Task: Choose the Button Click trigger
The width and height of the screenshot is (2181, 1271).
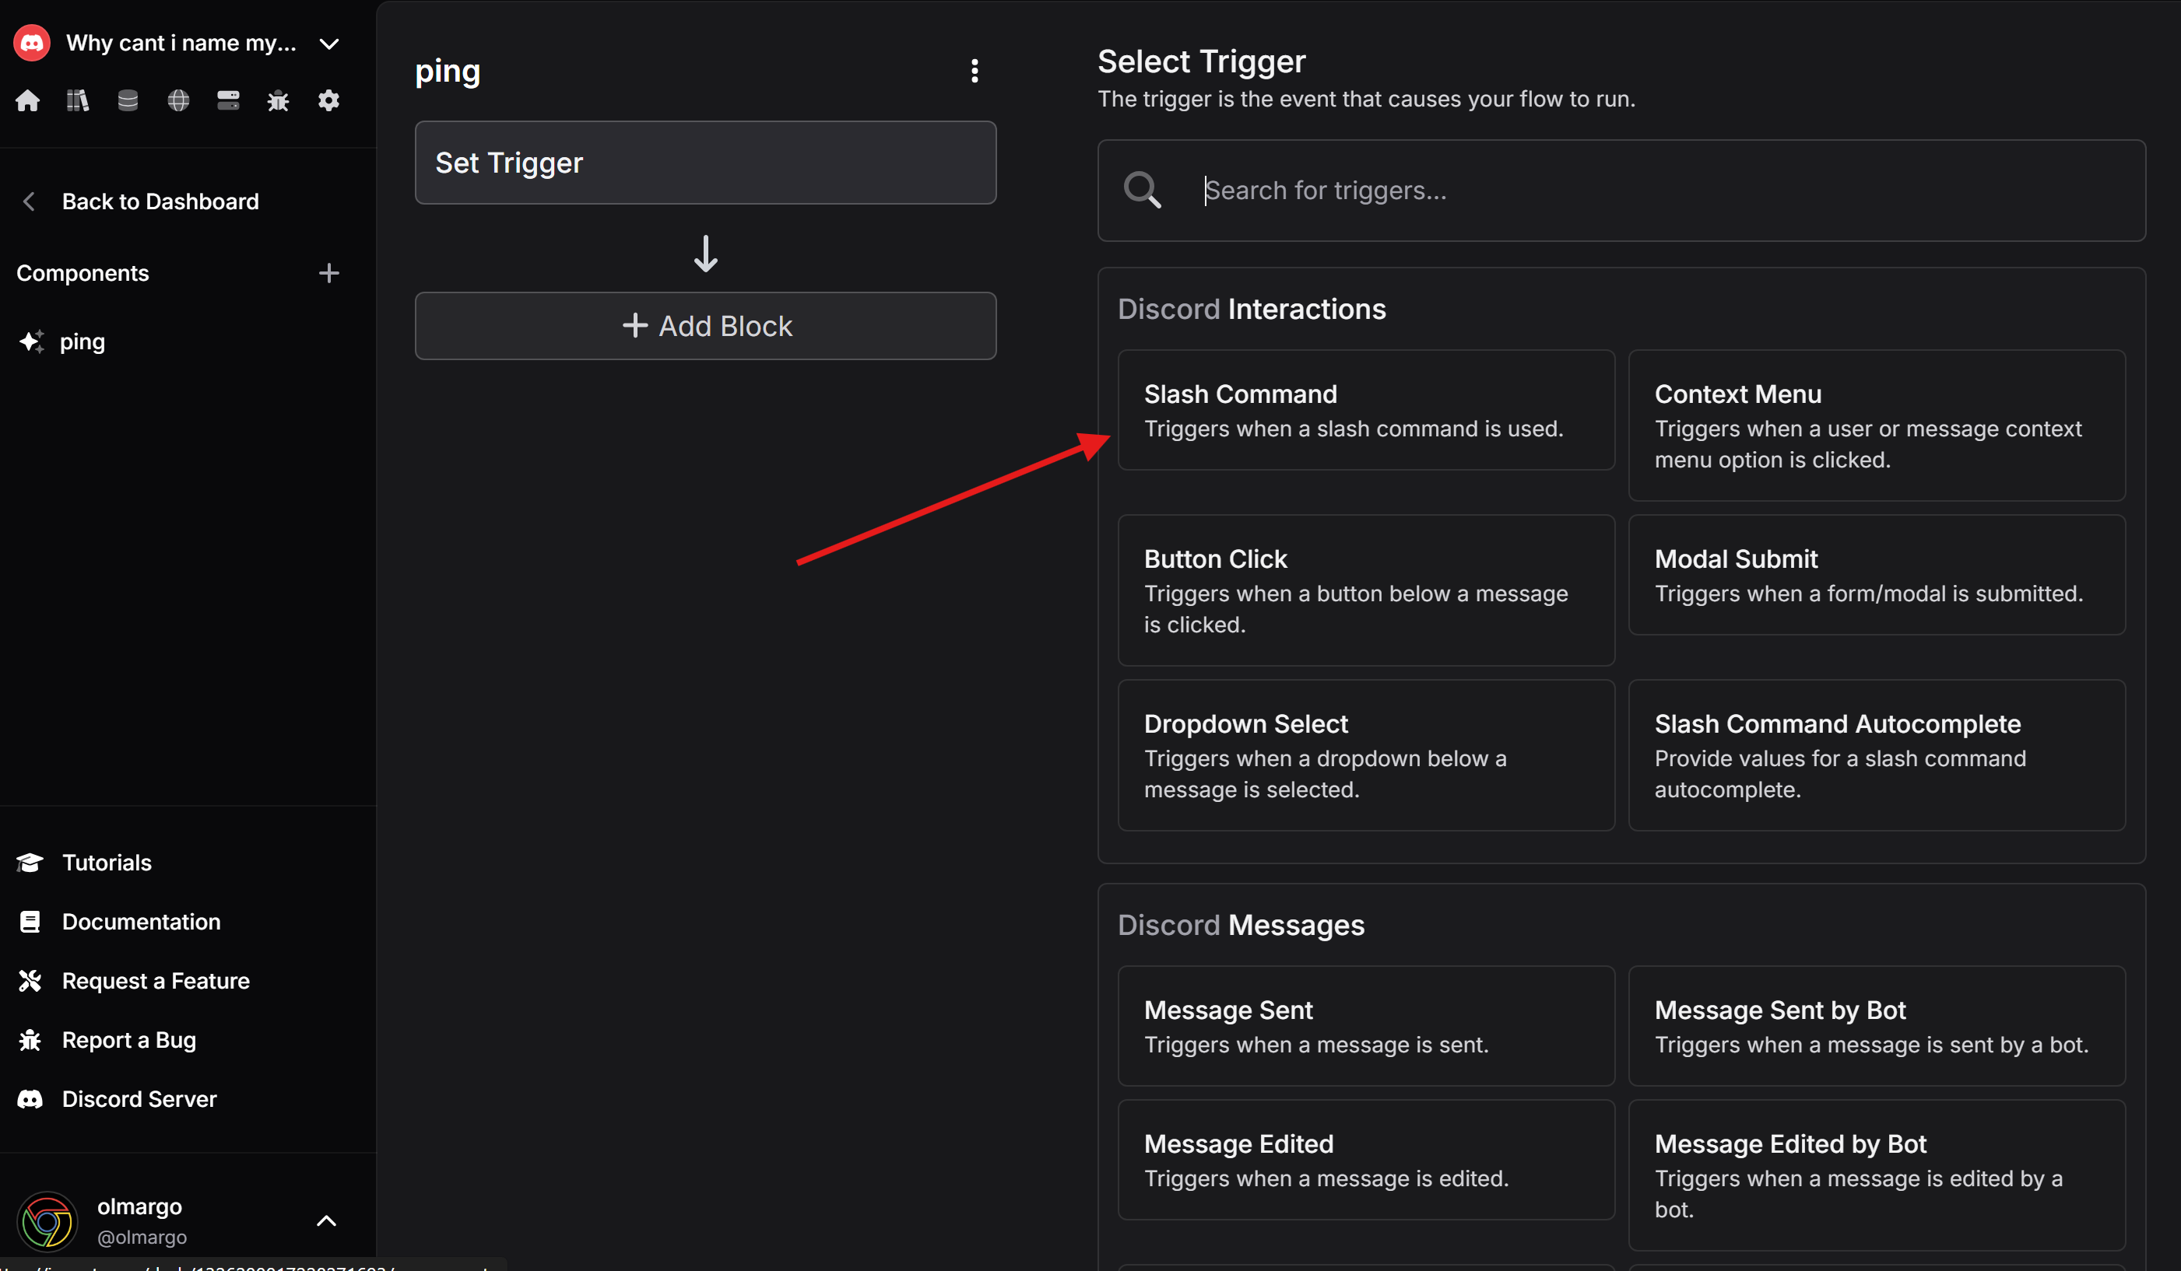Action: (1366, 590)
